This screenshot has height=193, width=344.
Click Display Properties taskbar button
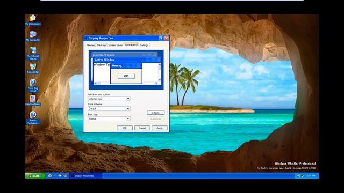point(86,176)
